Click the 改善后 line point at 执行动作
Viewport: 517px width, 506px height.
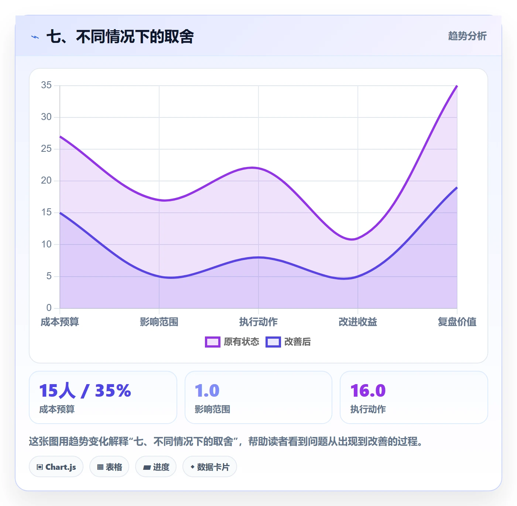point(258,257)
